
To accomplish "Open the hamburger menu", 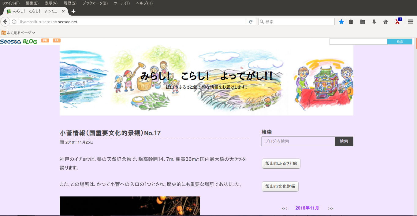I will (411, 22).
